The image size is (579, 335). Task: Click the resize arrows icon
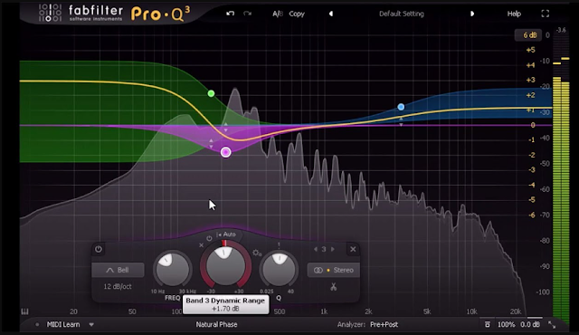[552, 325]
